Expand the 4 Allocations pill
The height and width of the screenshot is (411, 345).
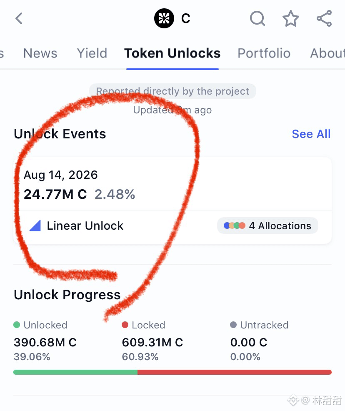(x=267, y=226)
